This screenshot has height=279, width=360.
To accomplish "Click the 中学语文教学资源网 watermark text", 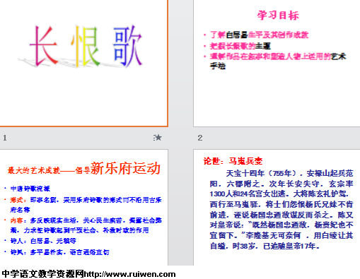I will click(42, 274).
